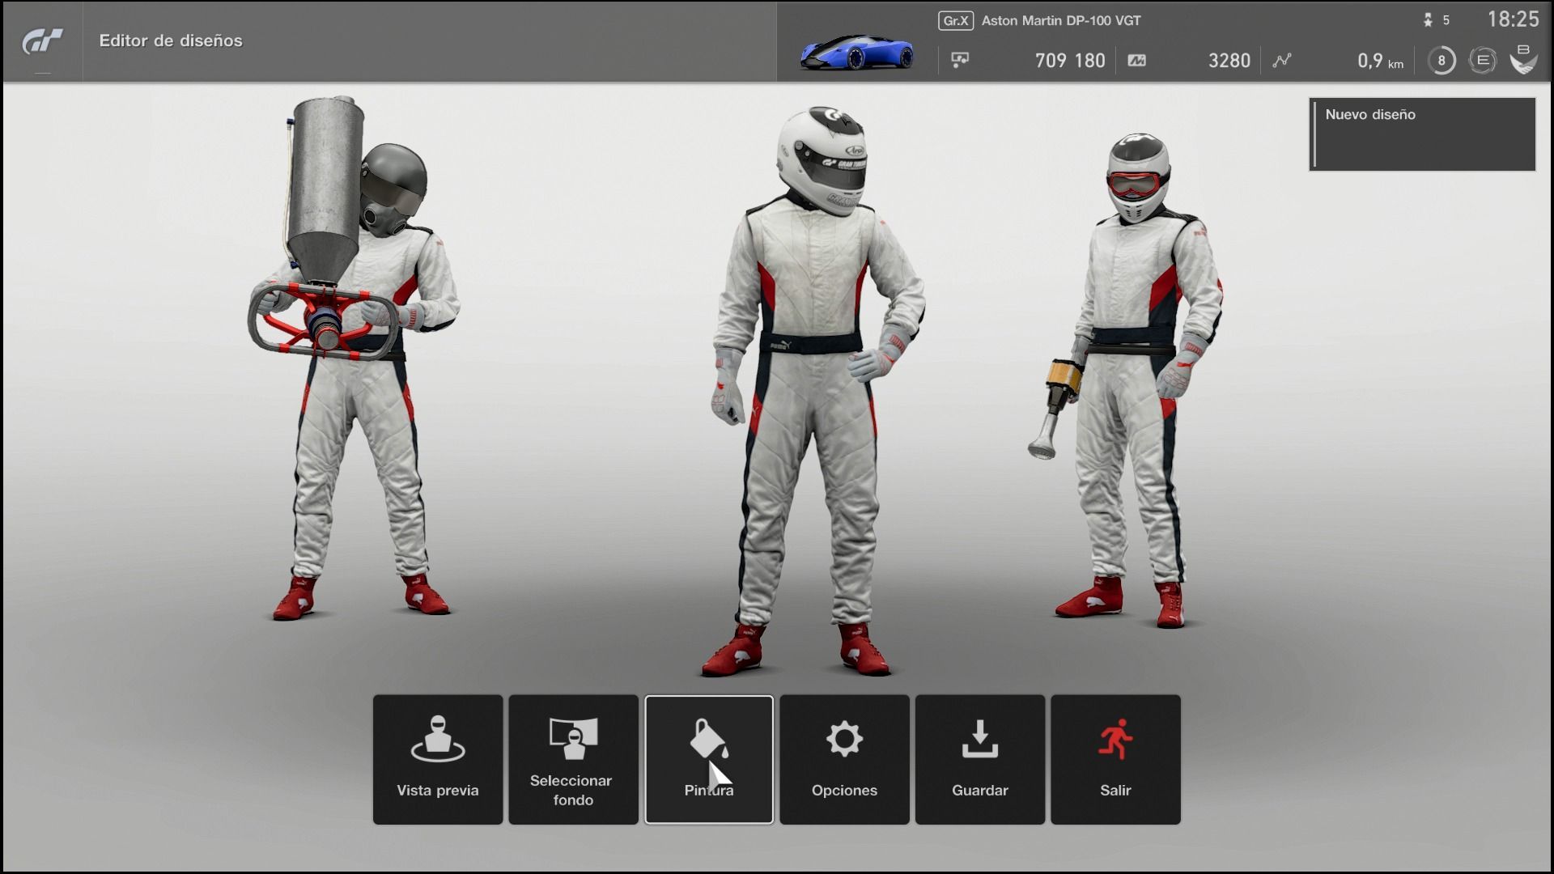Open Opciones gear settings
Screen dimensions: 1554x874
tap(844, 759)
